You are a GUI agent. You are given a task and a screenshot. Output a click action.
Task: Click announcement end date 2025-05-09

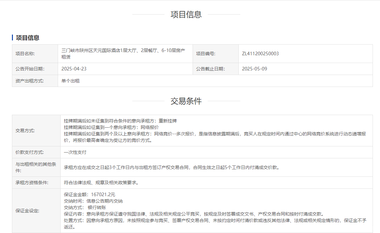[255, 69]
